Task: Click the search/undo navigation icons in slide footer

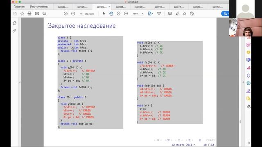Action: (x=210, y=140)
